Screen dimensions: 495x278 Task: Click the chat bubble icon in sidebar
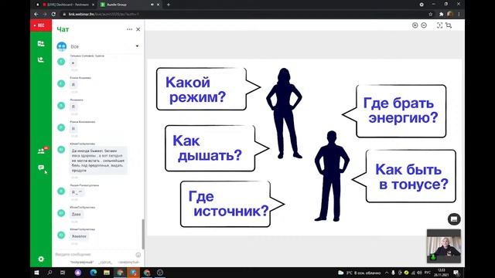pyautogui.click(x=41, y=168)
